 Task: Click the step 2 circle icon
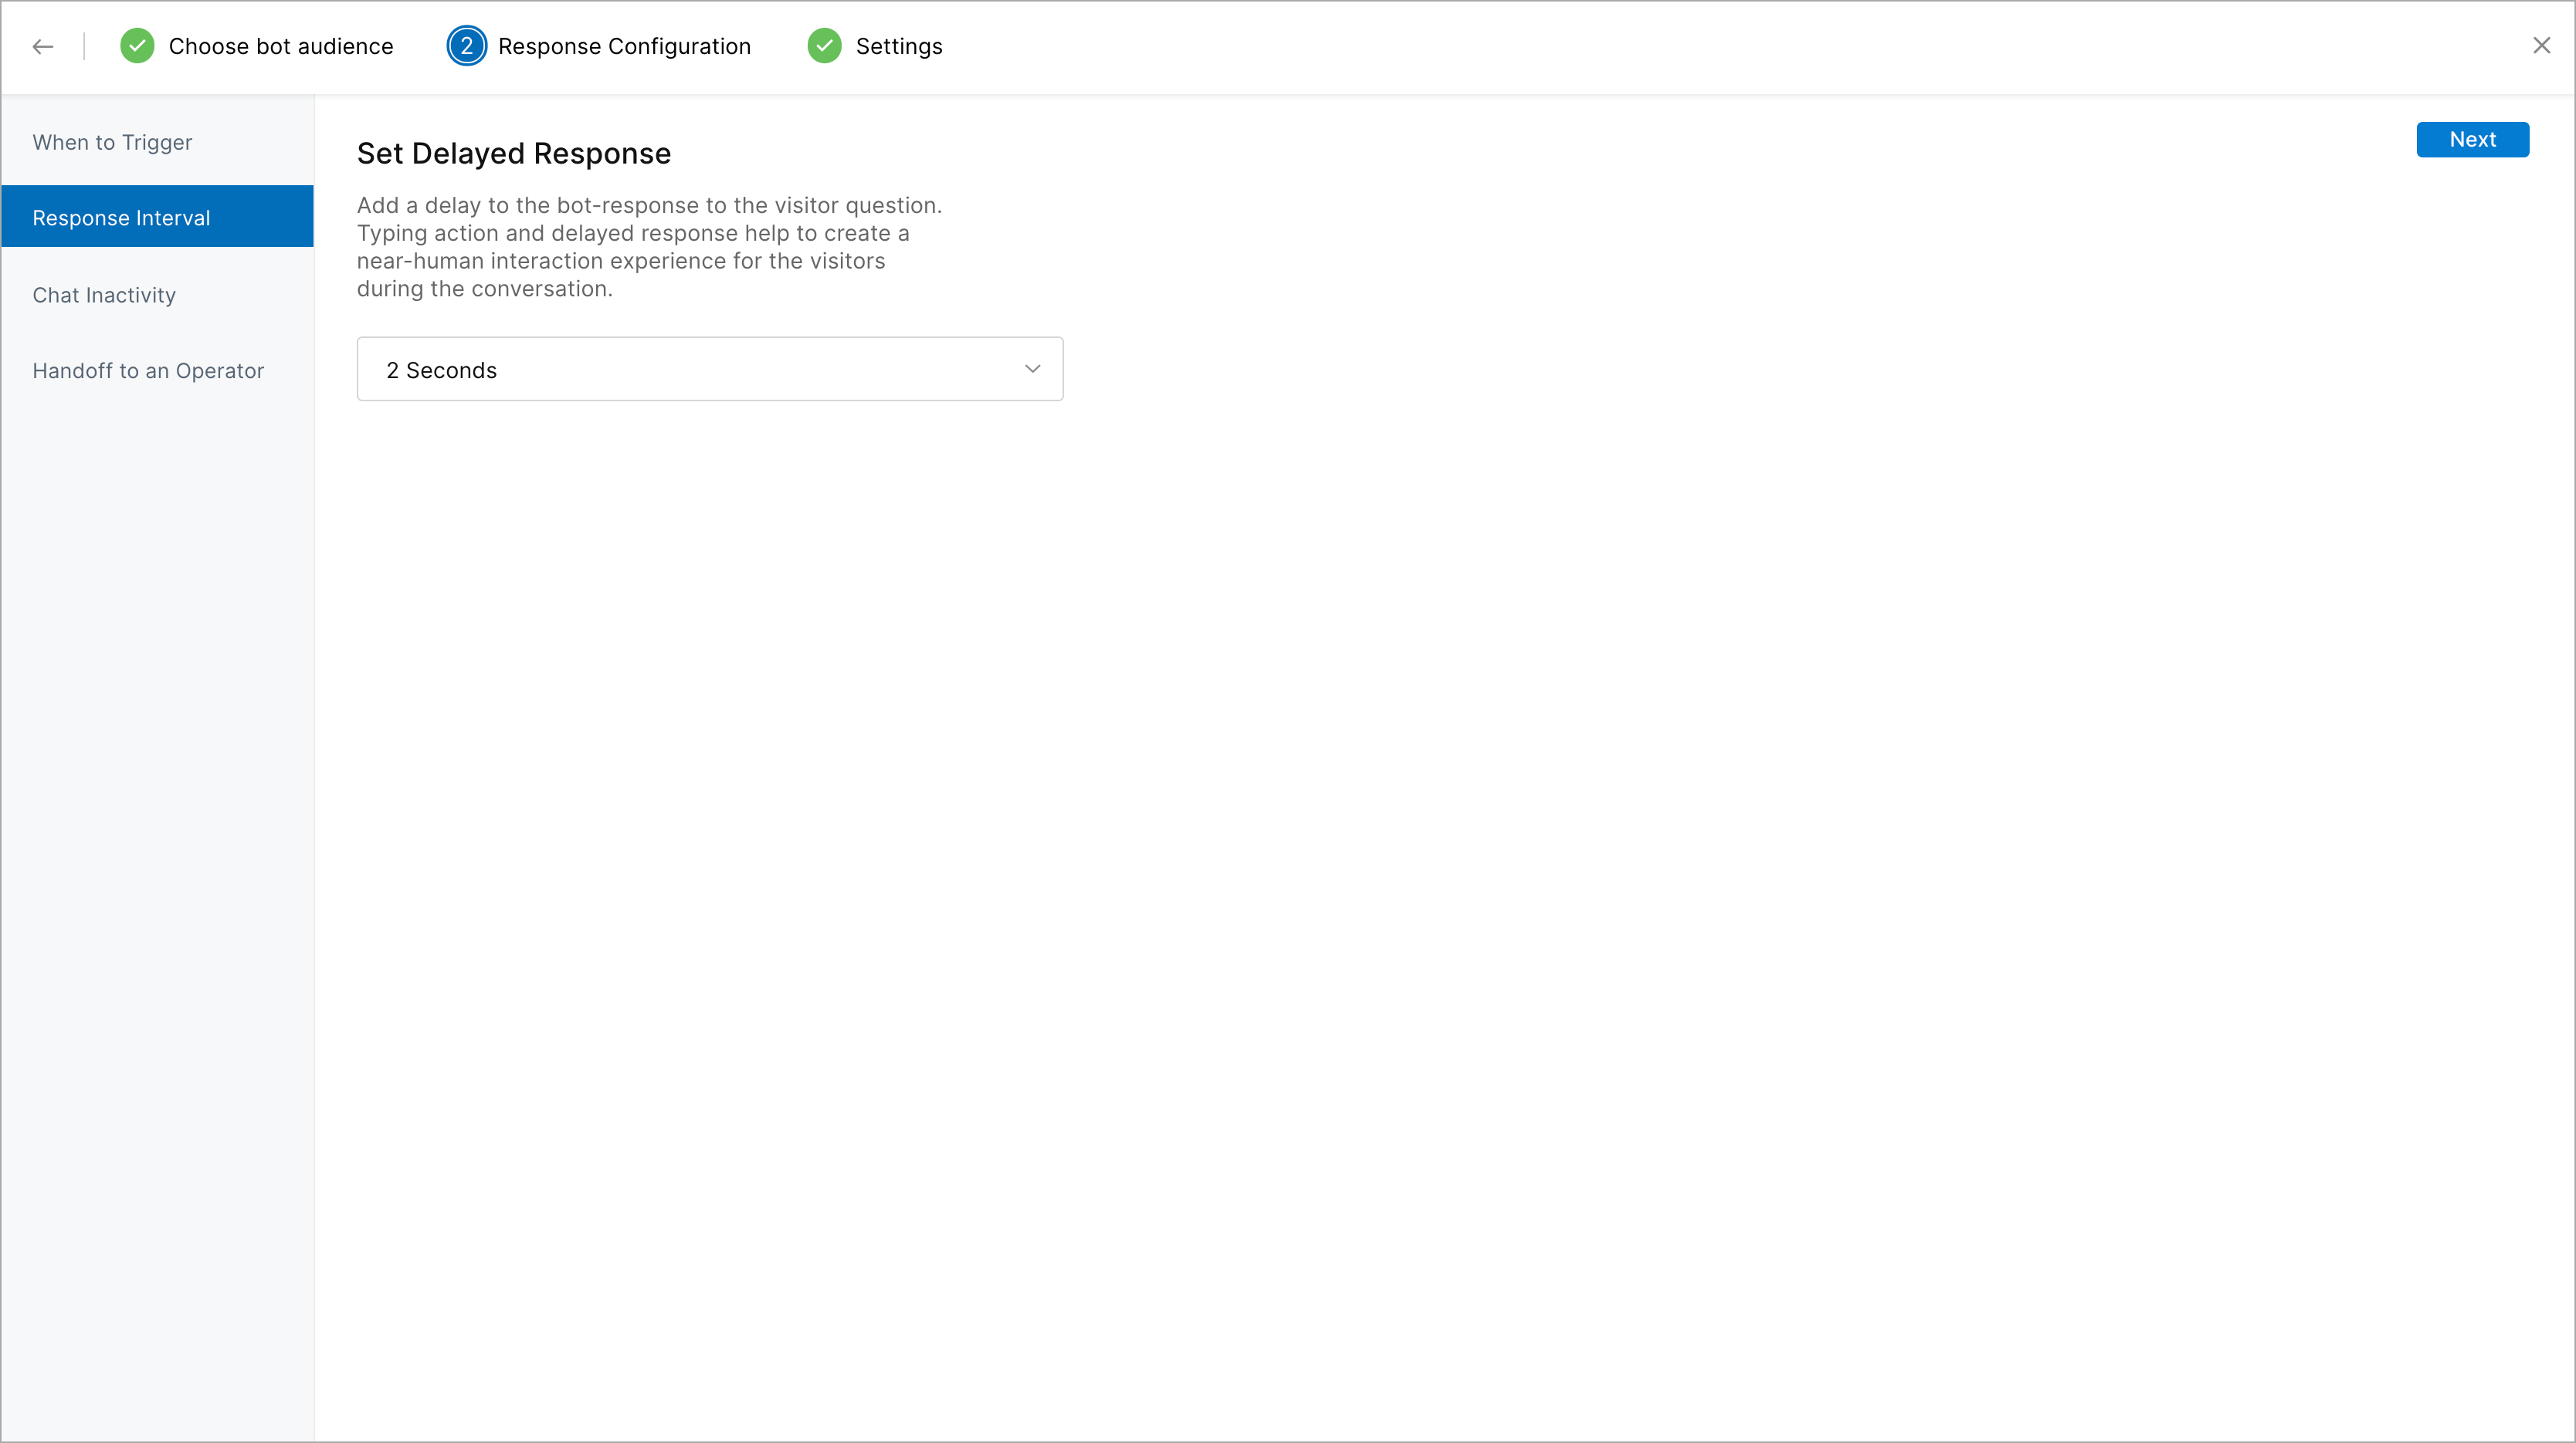tap(466, 46)
